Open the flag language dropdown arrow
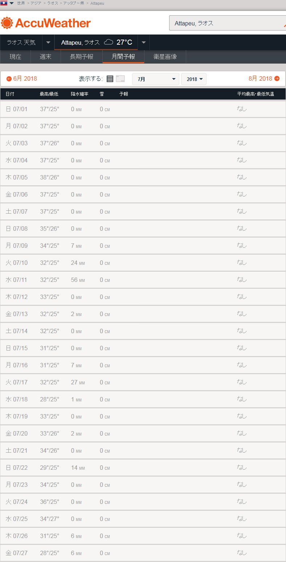This screenshot has height=562, width=286. (12, 3)
